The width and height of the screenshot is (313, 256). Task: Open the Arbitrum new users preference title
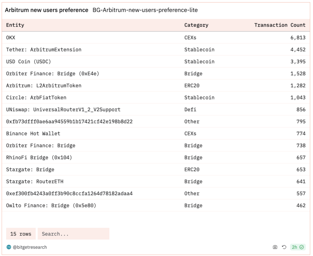46,10
